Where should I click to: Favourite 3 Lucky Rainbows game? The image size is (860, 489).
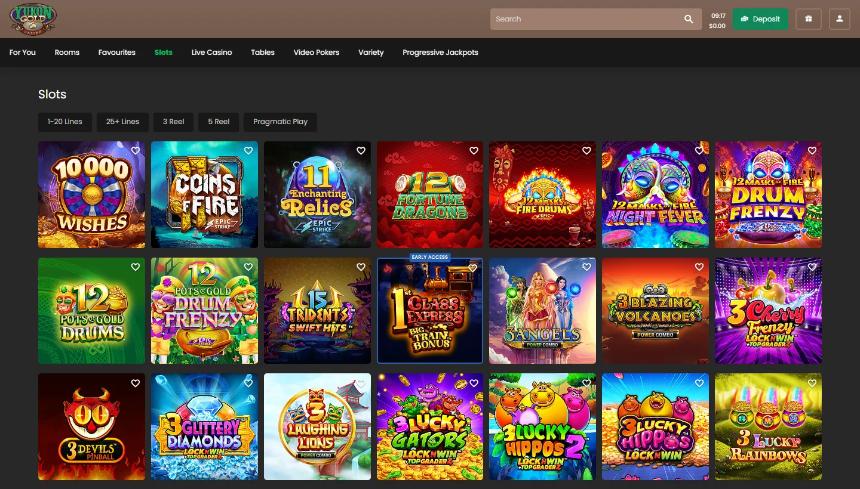(x=812, y=383)
